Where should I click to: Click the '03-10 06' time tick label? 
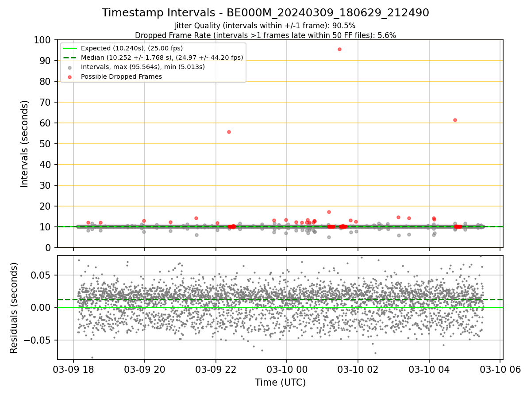500,370
